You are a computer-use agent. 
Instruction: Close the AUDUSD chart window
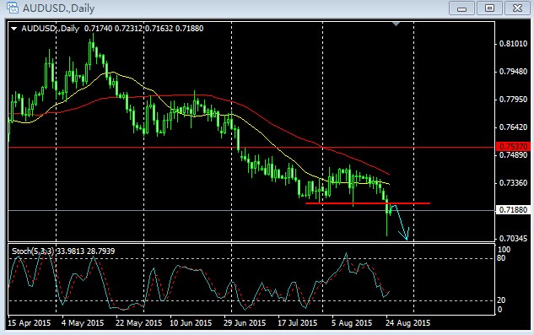tap(517, 8)
